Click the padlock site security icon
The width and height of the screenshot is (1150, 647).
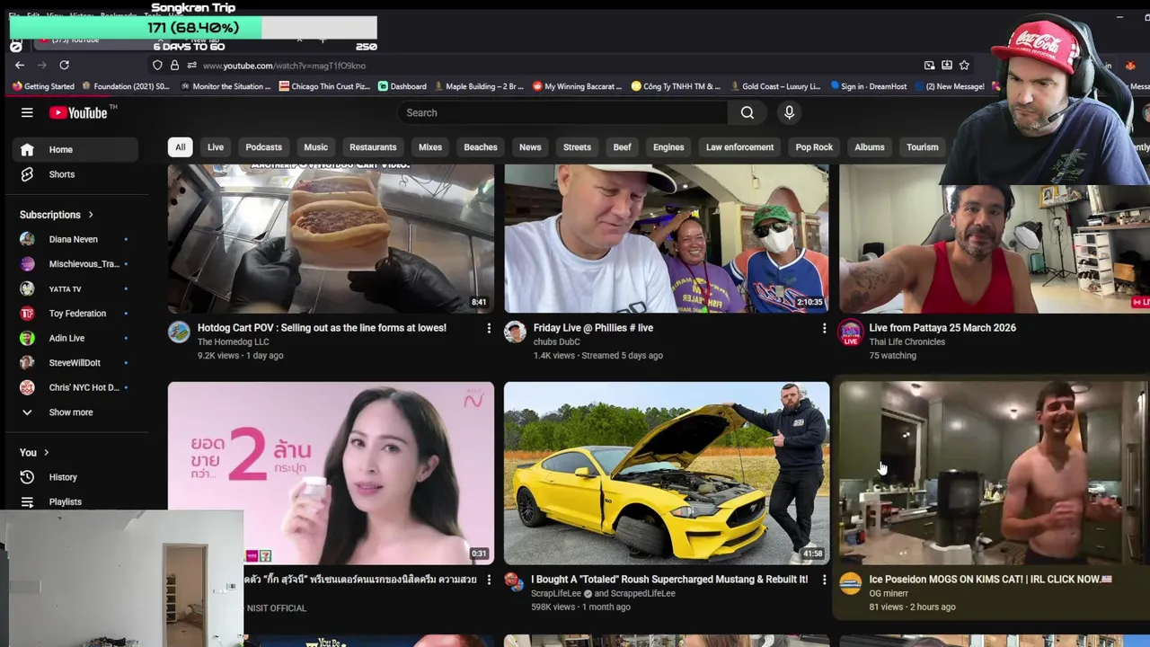coord(174,66)
